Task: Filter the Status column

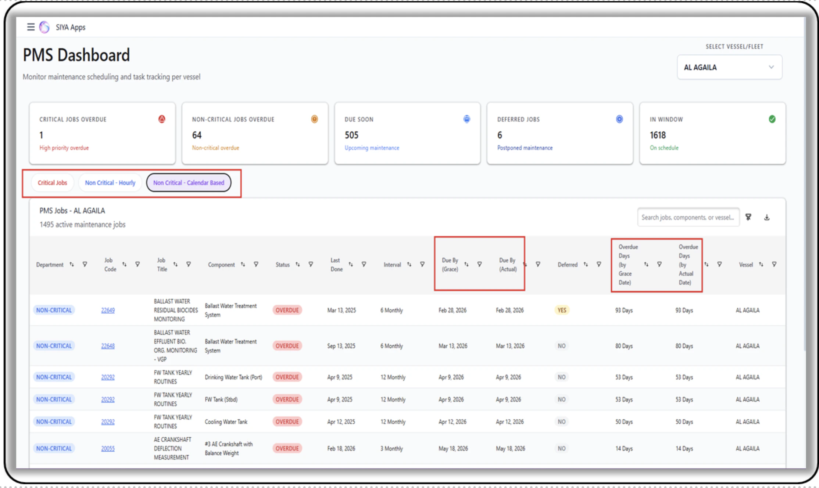Action: [311, 264]
